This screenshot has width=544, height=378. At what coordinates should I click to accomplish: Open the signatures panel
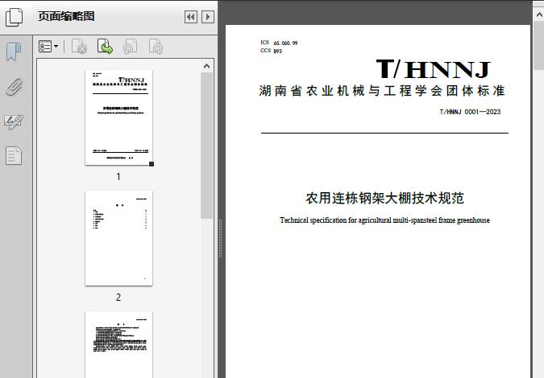click(14, 121)
